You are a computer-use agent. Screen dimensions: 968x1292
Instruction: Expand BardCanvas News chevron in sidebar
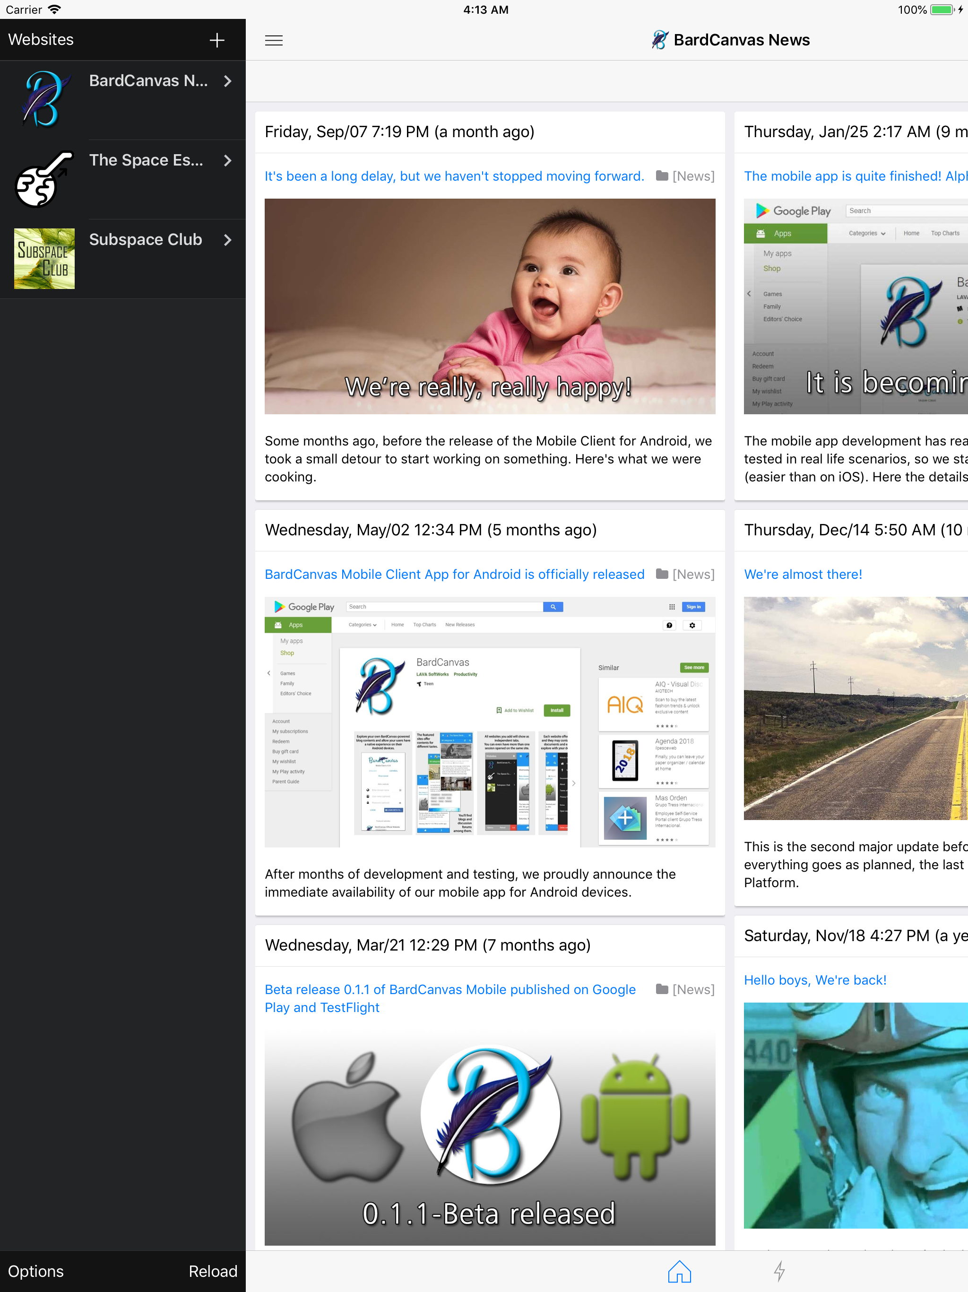coord(228,81)
